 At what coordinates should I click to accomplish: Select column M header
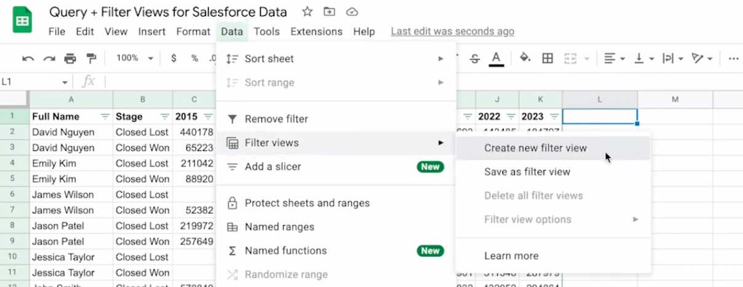pos(675,99)
